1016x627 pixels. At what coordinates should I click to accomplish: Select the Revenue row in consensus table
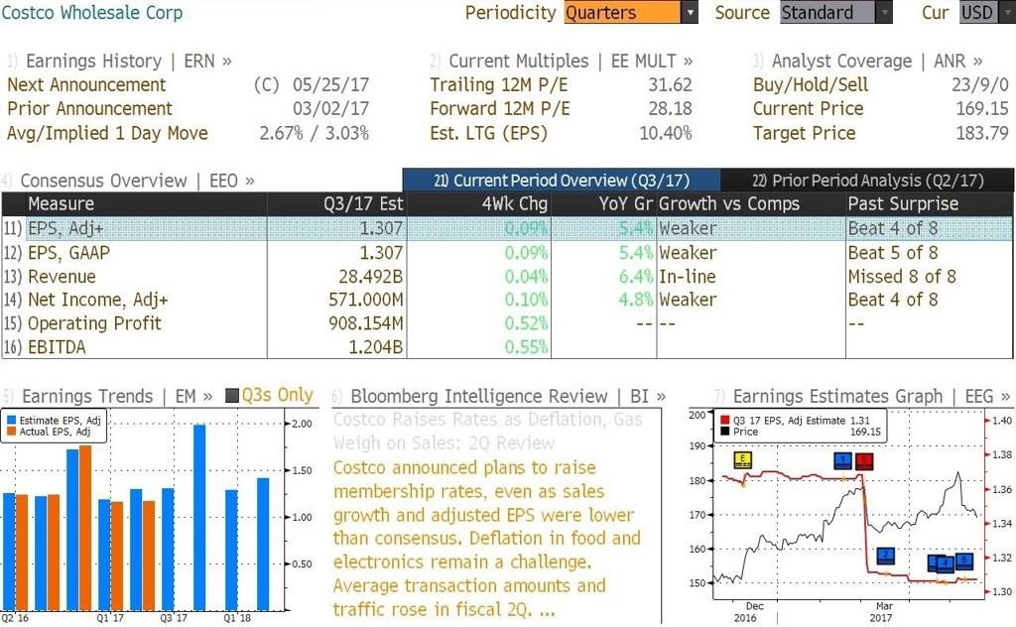(x=507, y=277)
